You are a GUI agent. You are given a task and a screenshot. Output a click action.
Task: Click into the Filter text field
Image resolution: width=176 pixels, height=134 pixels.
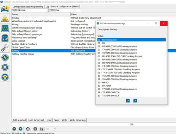pos(68,10)
